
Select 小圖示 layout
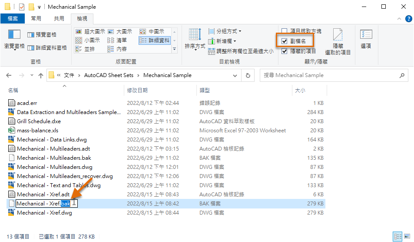click(x=88, y=40)
